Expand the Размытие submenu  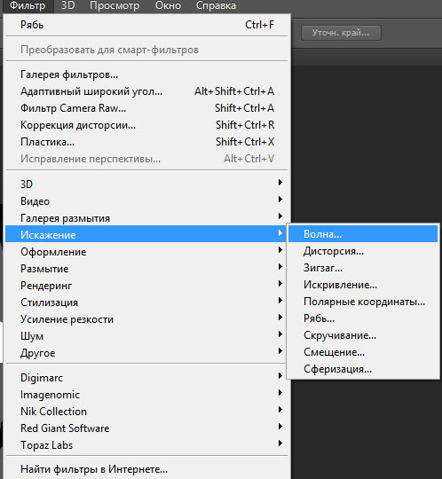(x=146, y=269)
